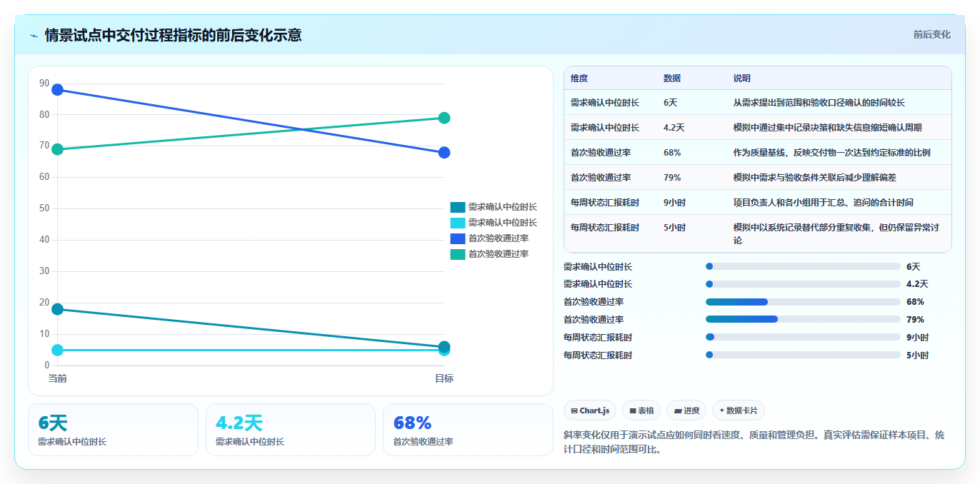Click the progress bar labeled 68%

tap(803, 302)
